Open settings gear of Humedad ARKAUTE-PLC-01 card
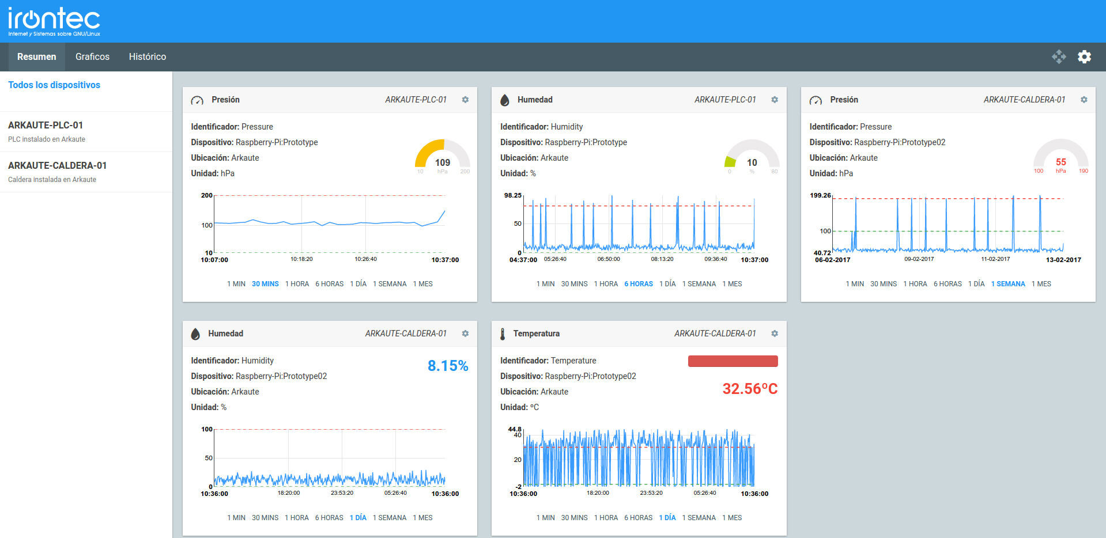 [775, 100]
